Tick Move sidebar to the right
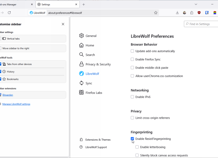Screen dimensions: 218x158 coord(1,48)
